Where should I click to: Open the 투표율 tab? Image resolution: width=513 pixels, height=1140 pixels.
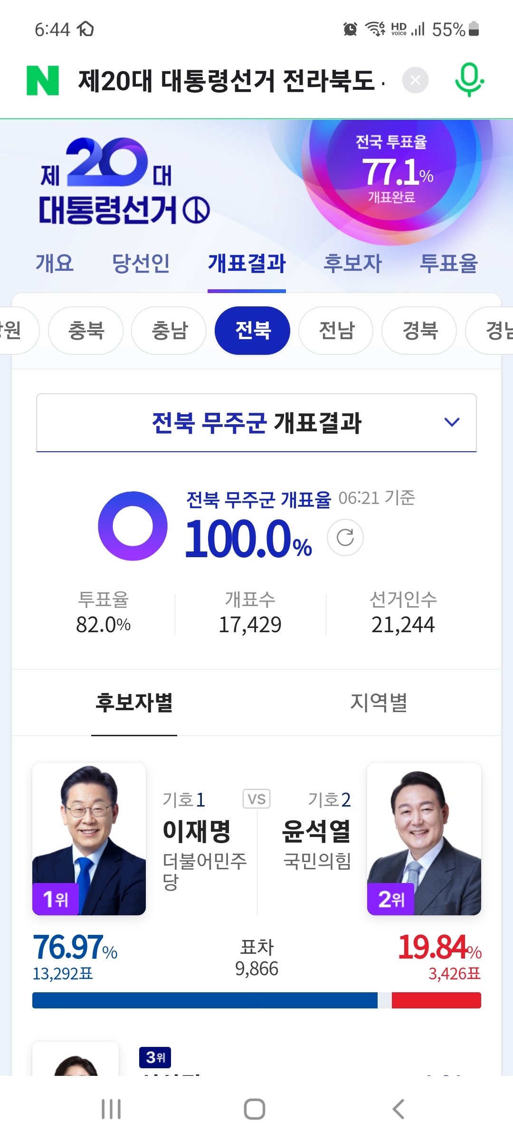tap(448, 263)
